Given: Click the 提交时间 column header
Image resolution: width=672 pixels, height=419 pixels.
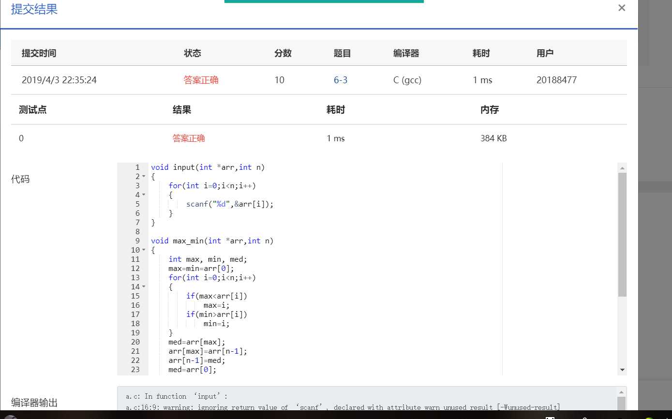Looking at the screenshot, I should (39, 53).
